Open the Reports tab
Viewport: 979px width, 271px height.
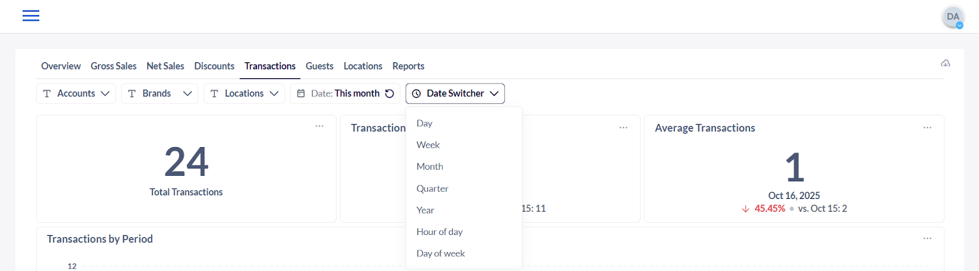click(x=408, y=66)
